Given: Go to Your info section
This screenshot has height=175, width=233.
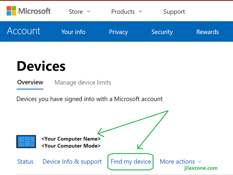Looking at the screenshot, I should (73, 32).
